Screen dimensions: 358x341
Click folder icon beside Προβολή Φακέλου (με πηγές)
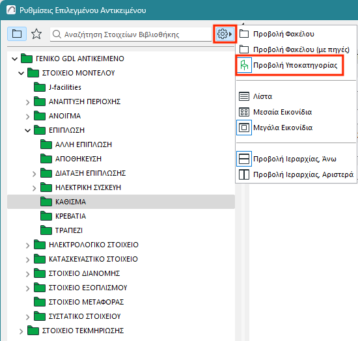tap(244, 49)
